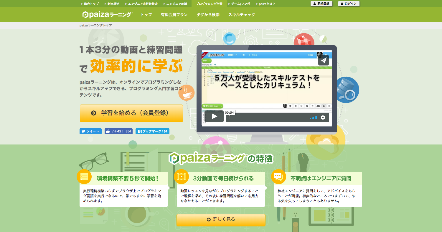
Task: Click the server icon beside 環境構築不要
Action: coord(84,176)
